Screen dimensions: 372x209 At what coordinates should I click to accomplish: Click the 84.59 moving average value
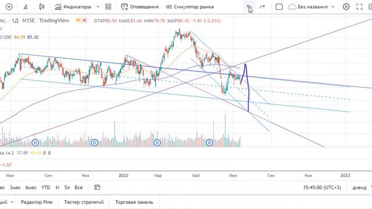point(19,37)
